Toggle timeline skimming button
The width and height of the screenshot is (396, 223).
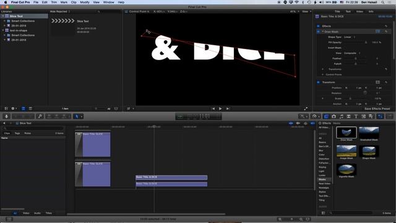[x=291, y=123]
